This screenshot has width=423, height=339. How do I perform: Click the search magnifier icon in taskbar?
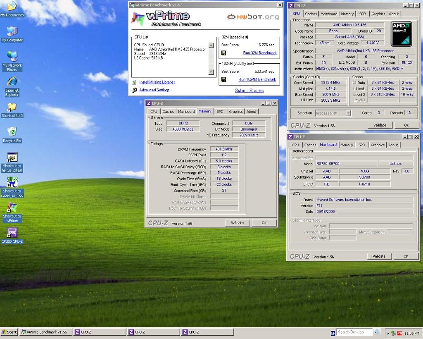coord(377,332)
